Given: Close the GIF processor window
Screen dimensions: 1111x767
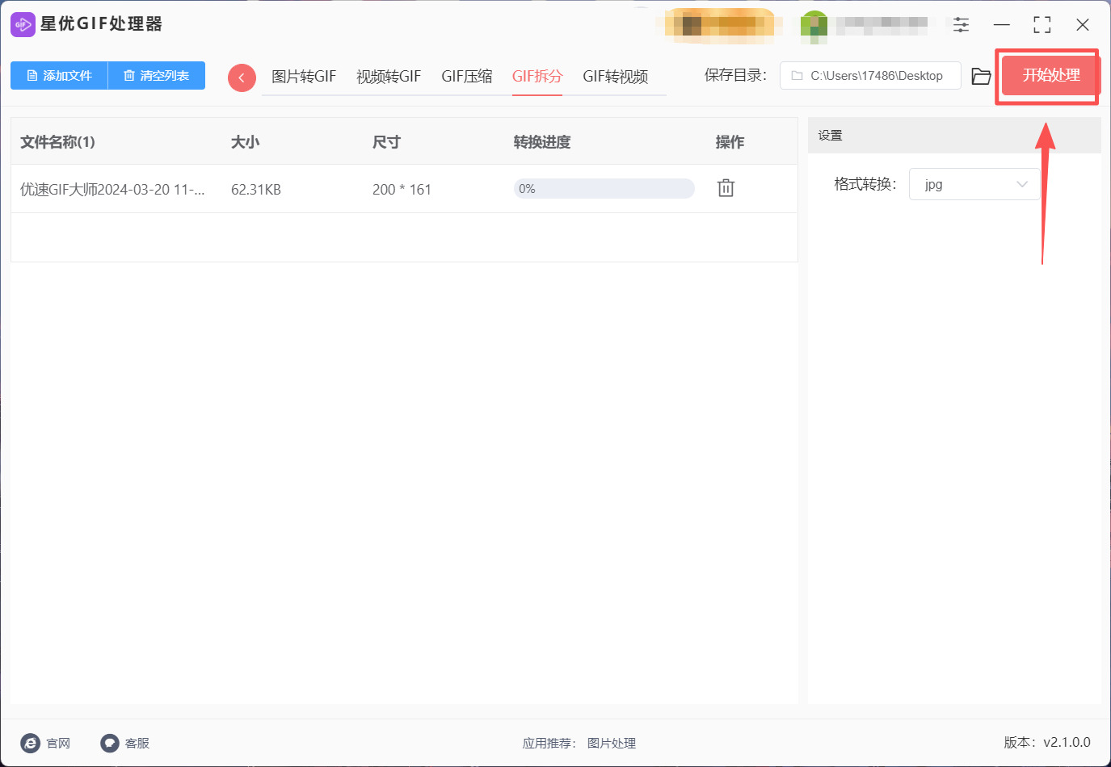Looking at the screenshot, I should coord(1083,24).
